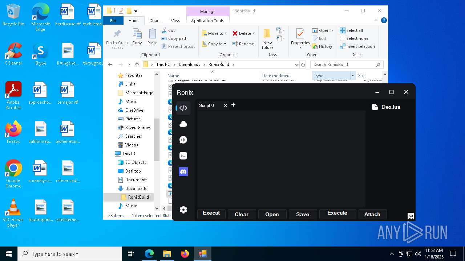The image size is (465, 261).
Task: Open the cloud scripts icon in Ronix
Action: 183,124
